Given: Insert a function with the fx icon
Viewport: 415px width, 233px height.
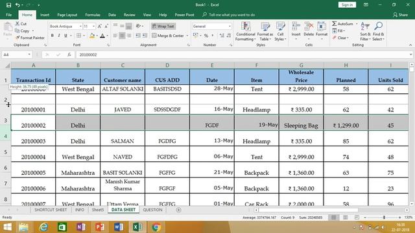Looking at the screenshot, I should point(69,54).
